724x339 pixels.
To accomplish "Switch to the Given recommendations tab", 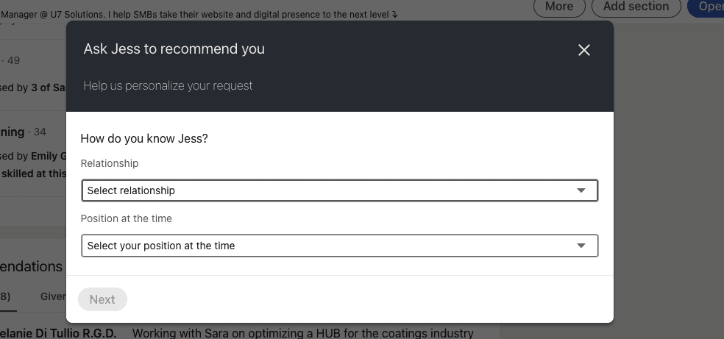I will (x=53, y=296).
